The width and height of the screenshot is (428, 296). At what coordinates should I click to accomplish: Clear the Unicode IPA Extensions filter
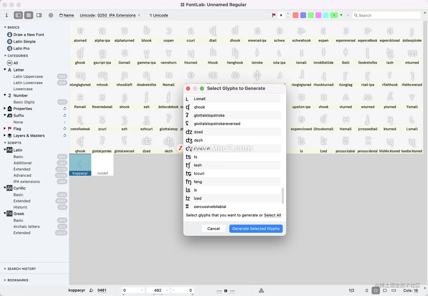[139, 15]
